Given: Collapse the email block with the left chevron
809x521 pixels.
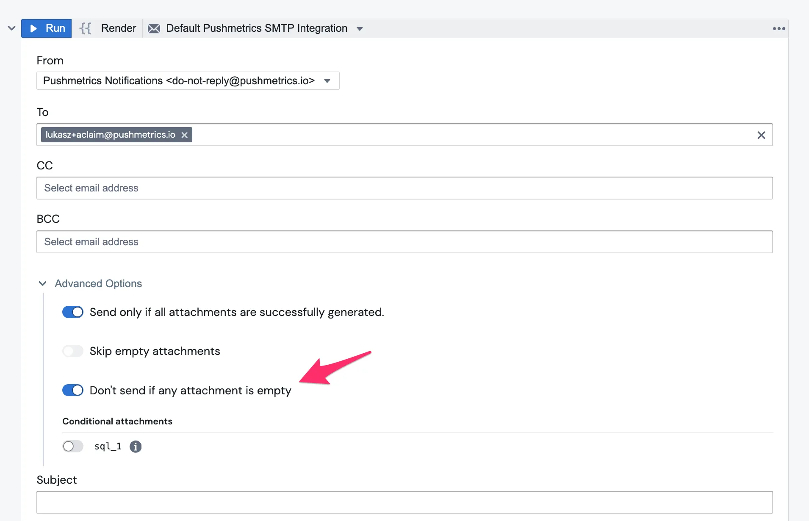Looking at the screenshot, I should (x=11, y=28).
